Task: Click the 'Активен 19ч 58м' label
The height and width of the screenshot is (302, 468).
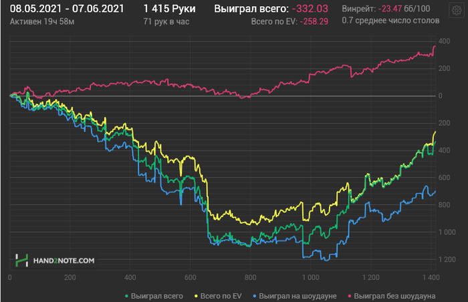Action: [42, 21]
